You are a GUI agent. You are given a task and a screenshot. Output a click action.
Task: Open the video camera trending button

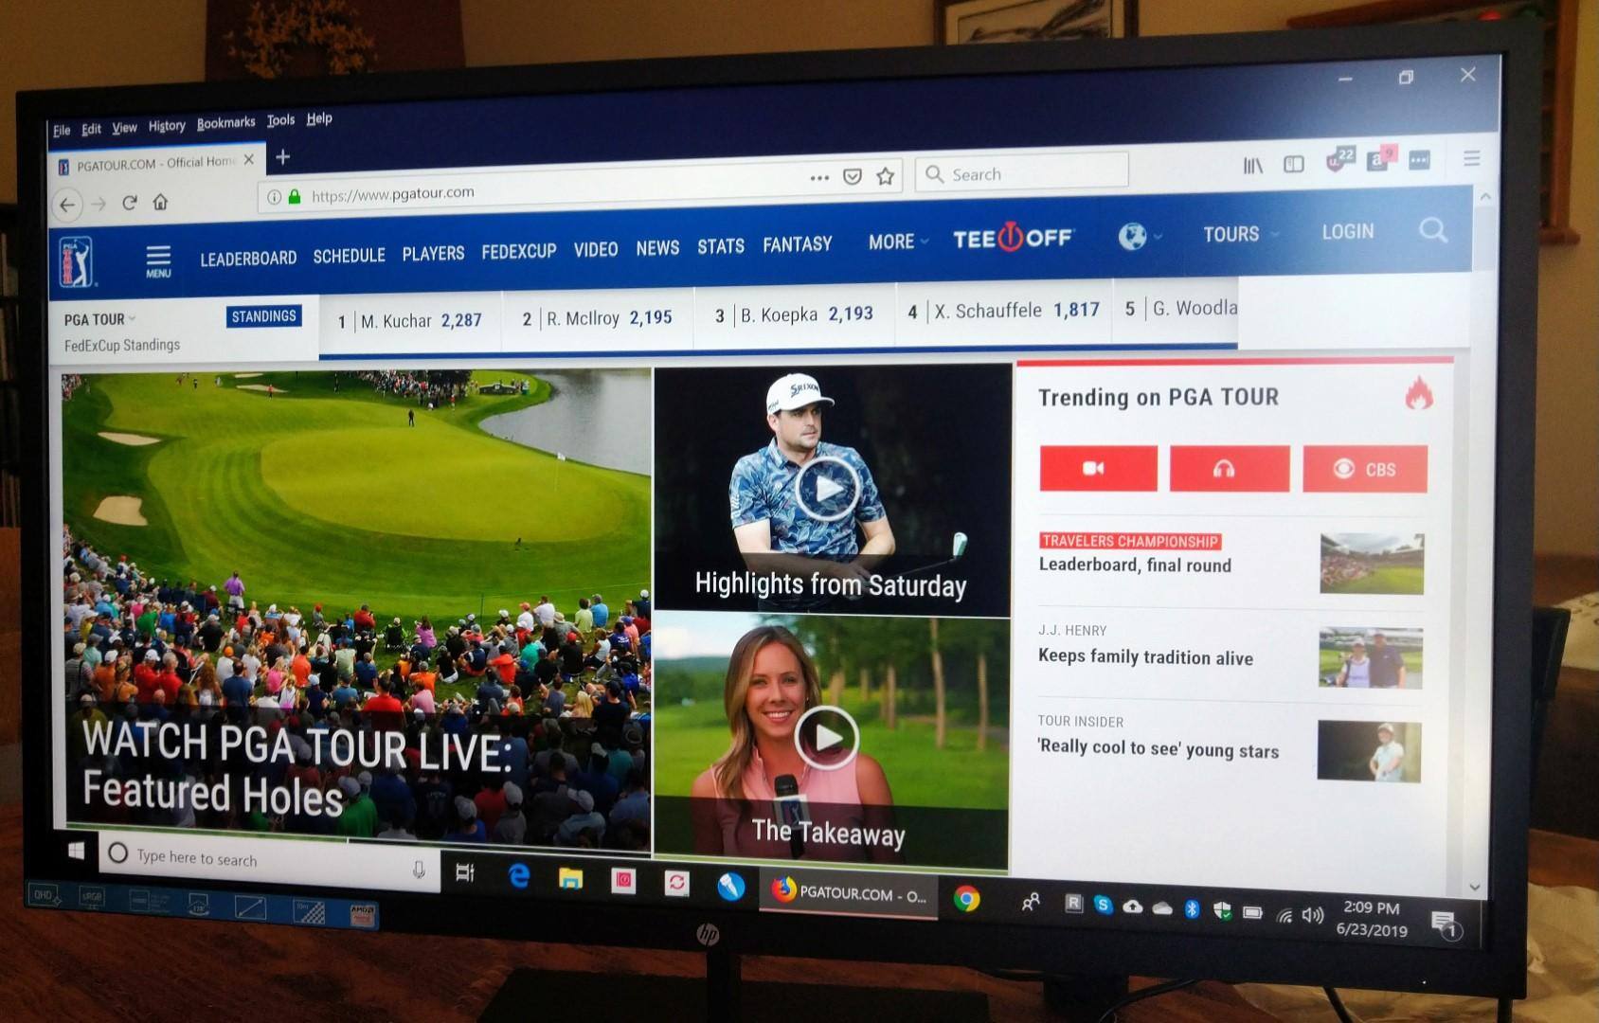tap(1097, 468)
